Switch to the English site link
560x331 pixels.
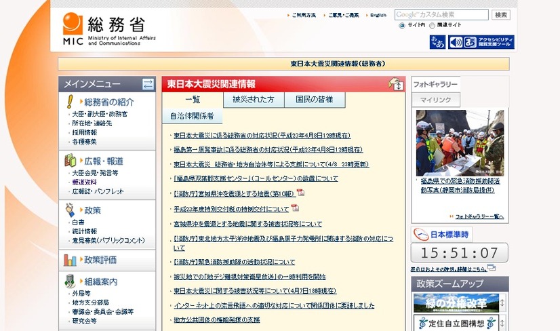pyautogui.click(x=378, y=15)
